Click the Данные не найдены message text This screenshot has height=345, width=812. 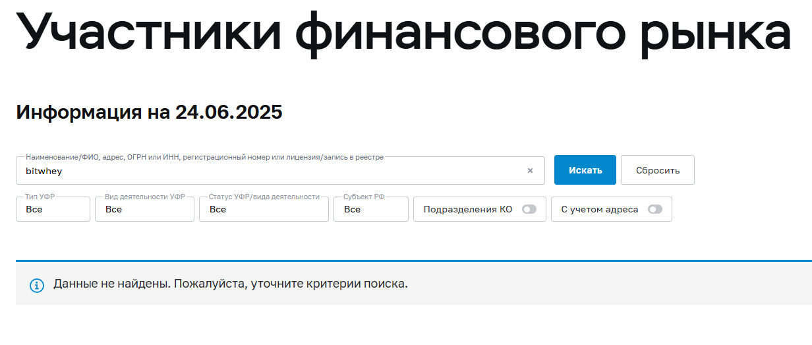231,284
